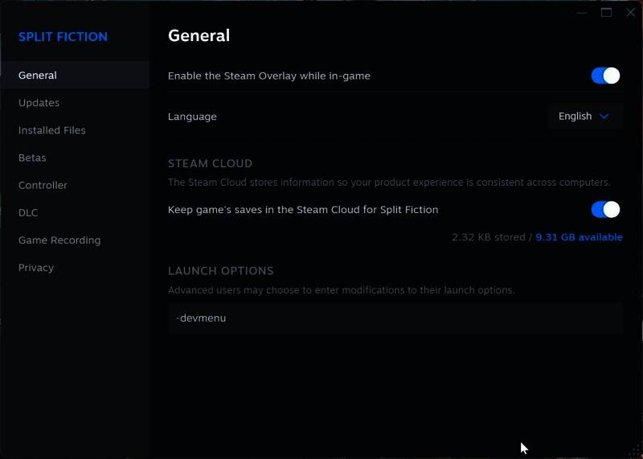The height and width of the screenshot is (459, 643).
Task: Switch to the Betas section
Action: (32, 158)
